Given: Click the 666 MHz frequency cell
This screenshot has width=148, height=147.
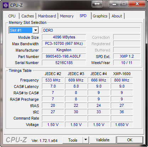Looking at the screenshot, I should coord(99,80).
